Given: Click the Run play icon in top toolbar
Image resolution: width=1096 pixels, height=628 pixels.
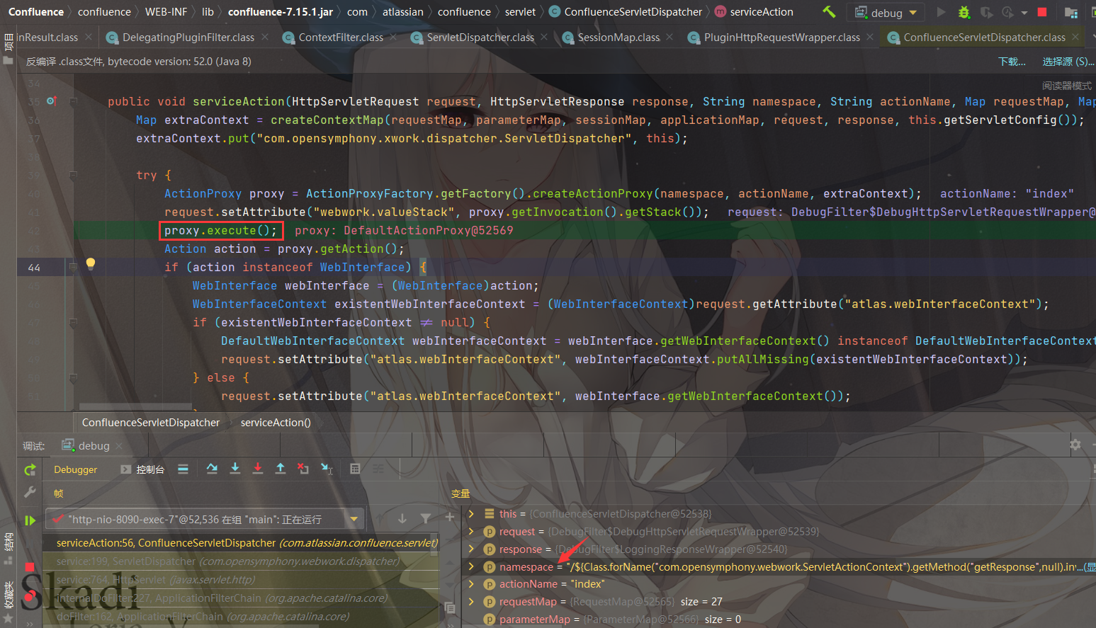Looking at the screenshot, I should tap(941, 12).
